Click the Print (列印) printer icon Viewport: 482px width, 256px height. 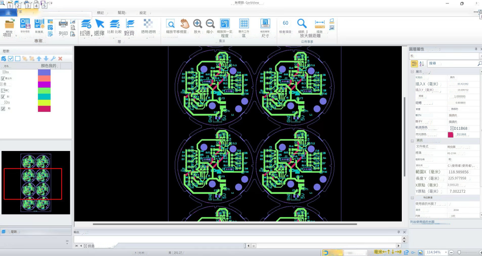pos(63,24)
